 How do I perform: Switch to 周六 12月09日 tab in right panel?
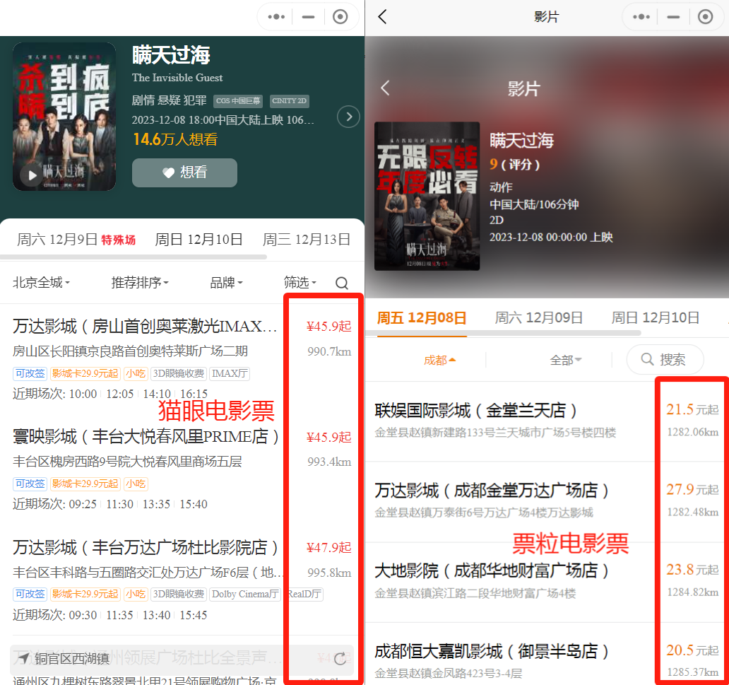[x=539, y=317]
